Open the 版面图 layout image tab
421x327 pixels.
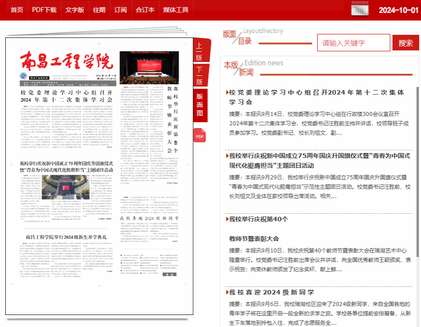click(200, 105)
